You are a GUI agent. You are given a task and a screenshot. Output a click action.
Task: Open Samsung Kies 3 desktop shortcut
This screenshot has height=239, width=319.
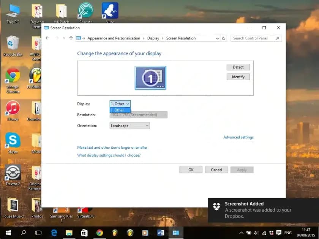pos(61,215)
